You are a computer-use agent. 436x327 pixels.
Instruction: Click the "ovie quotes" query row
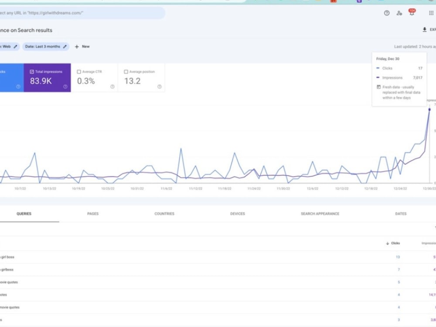(218, 282)
